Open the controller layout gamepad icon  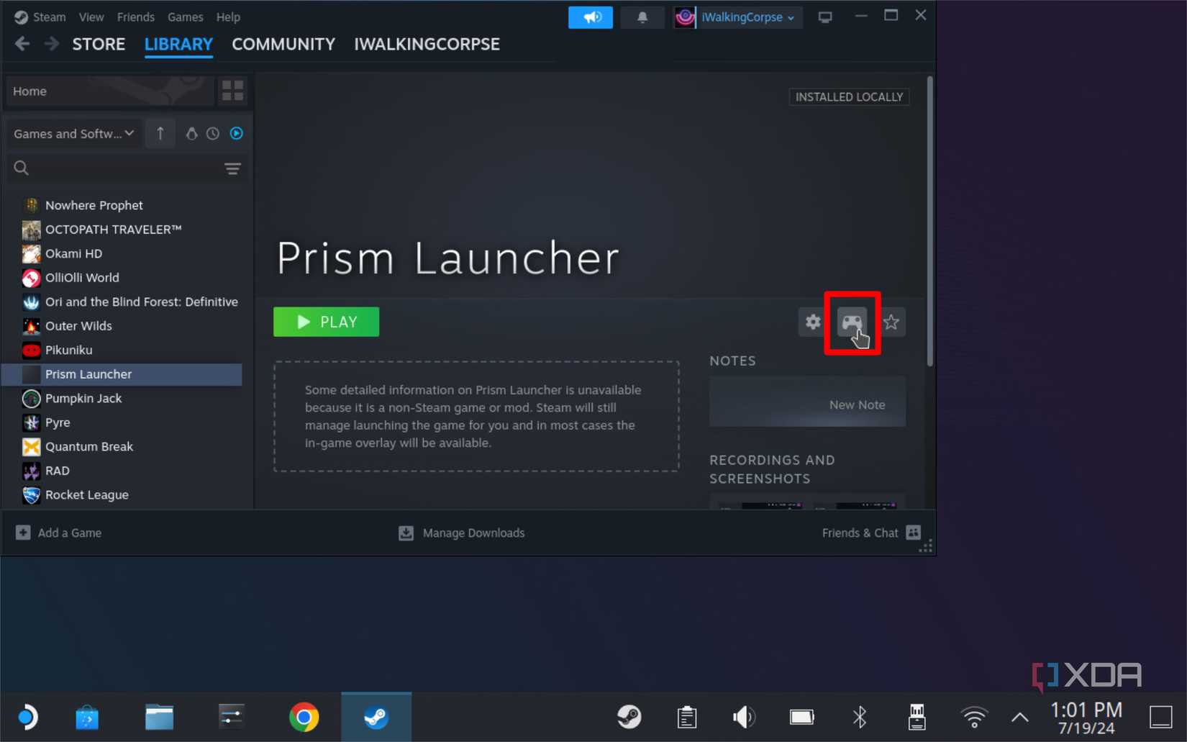tap(852, 322)
